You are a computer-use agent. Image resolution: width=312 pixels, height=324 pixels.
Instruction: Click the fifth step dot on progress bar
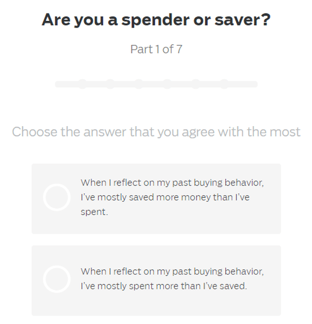196,84
